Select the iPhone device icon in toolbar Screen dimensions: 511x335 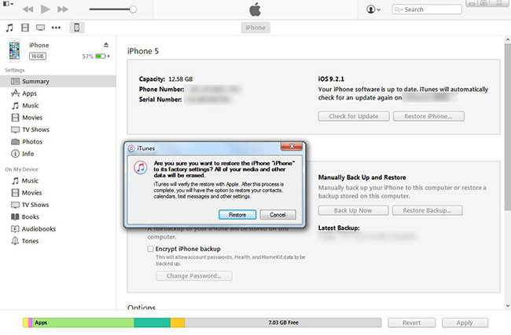click(x=77, y=27)
